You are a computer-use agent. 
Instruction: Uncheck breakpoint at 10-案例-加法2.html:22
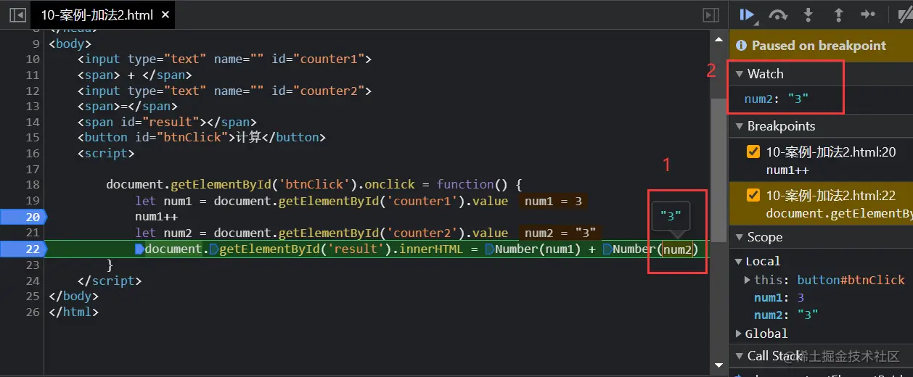coord(753,195)
